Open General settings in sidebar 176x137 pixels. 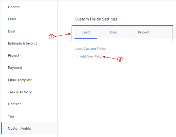coord(14,7)
